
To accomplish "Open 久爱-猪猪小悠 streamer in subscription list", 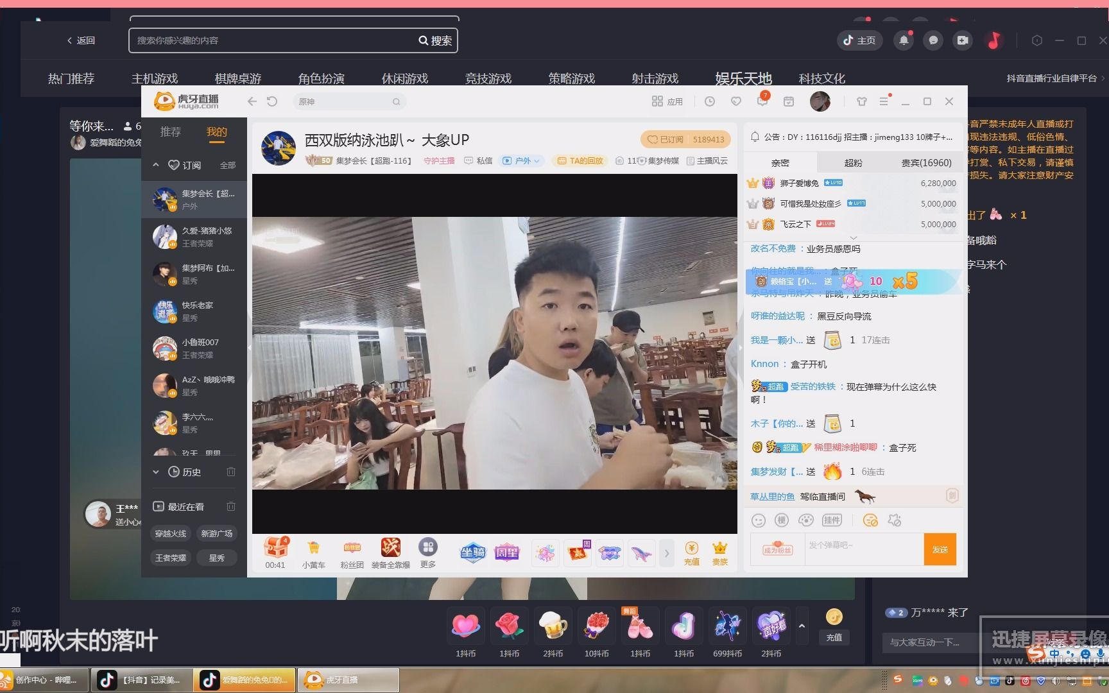I will point(194,237).
